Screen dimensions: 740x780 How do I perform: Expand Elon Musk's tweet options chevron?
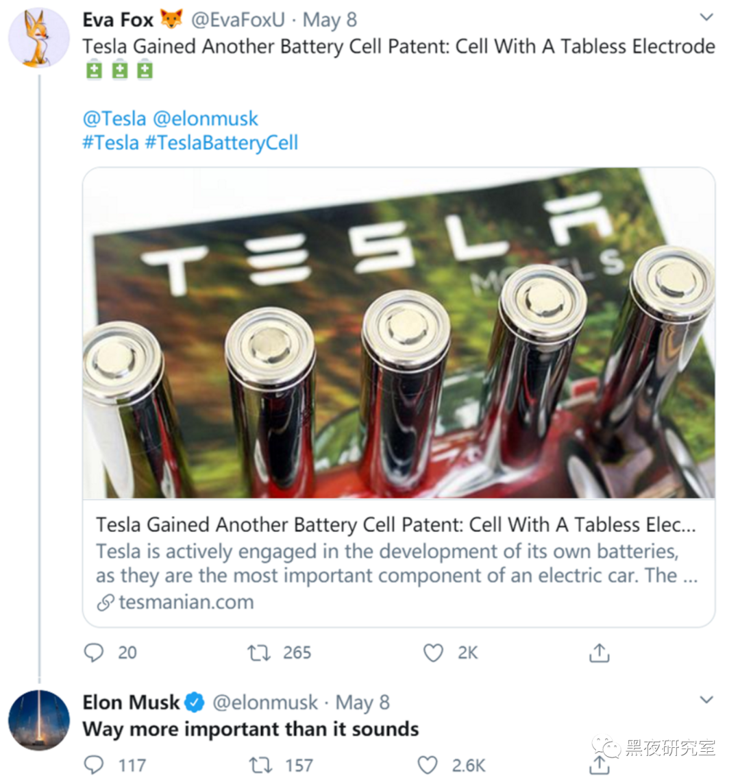tap(706, 700)
